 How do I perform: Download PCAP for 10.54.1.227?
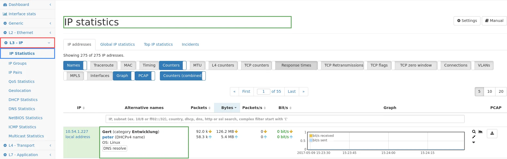pyautogui.click(x=492, y=133)
